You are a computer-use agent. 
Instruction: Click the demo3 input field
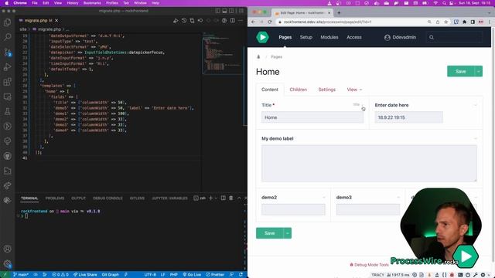[x=368, y=209]
